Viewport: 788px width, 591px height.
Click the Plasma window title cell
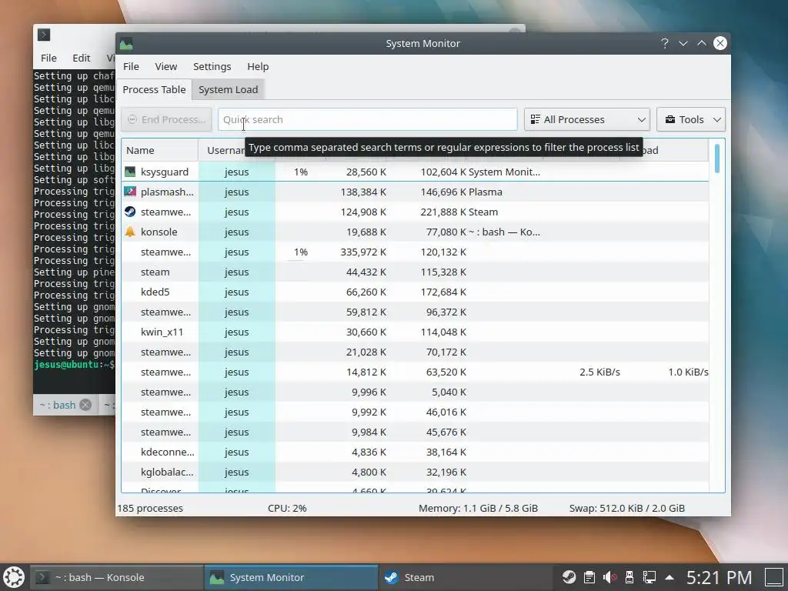click(x=486, y=192)
